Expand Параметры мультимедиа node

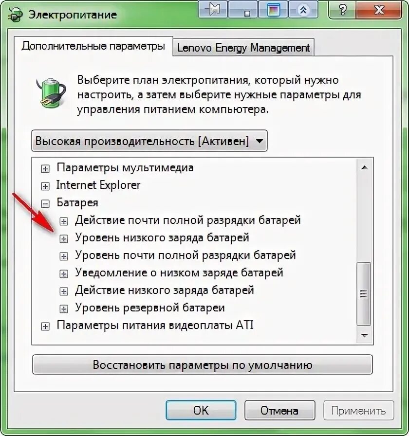[x=45, y=168]
